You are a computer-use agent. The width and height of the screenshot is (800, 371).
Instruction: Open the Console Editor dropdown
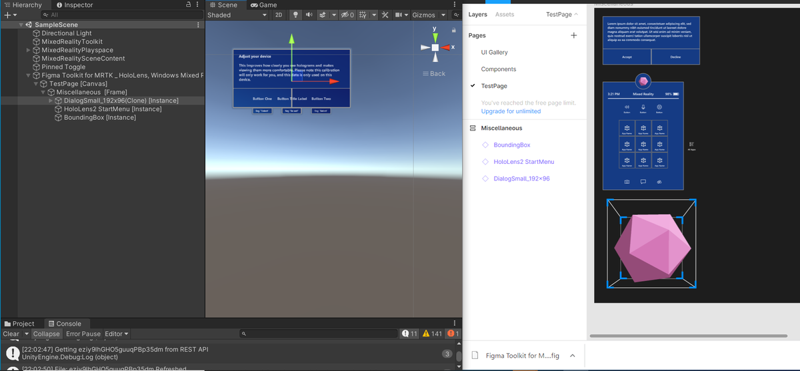[x=117, y=334]
